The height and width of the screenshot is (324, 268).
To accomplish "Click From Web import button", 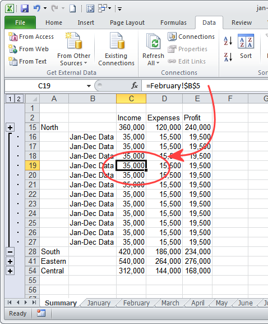I will [x=29, y=49].
